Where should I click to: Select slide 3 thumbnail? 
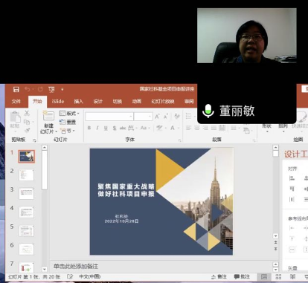point(26,194)
